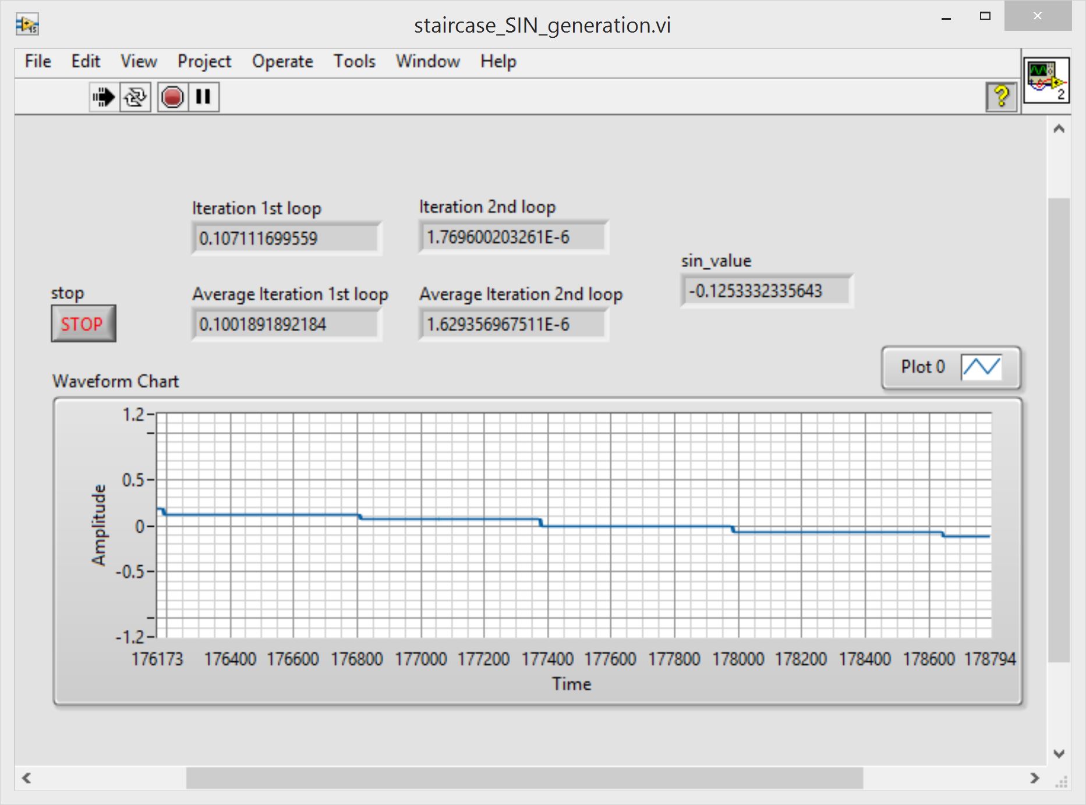Image resolution: width=1086 pixels, height=805 pixels.
Task: Click the Run arrow button
Action: pos(104,97)
